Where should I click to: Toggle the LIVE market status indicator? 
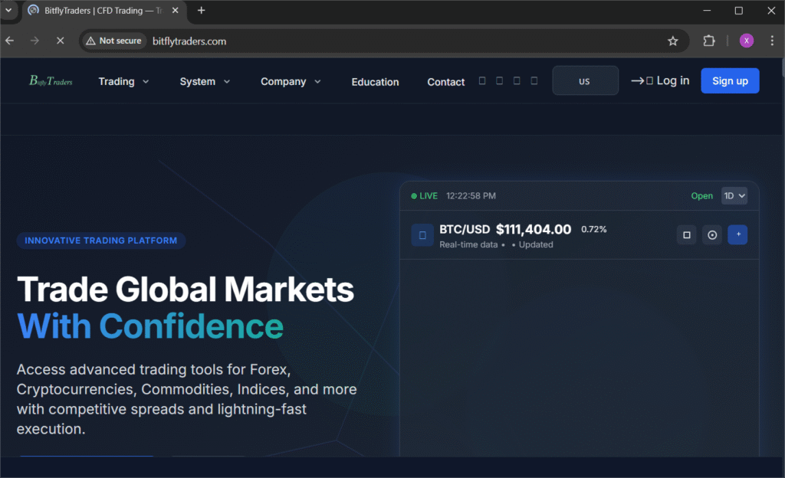[423, 195]
